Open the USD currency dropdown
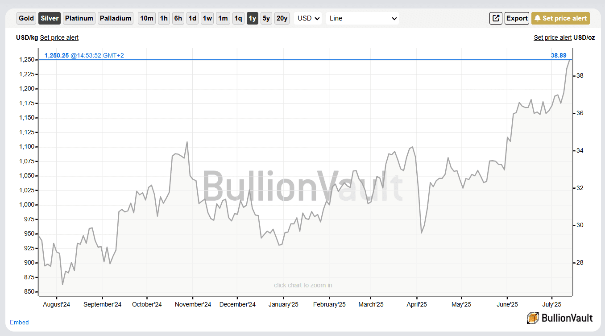 pyautogui.click(x=308, y=18)
